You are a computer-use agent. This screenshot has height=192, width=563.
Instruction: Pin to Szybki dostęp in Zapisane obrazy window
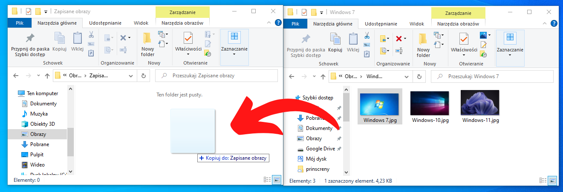[31, 45]
